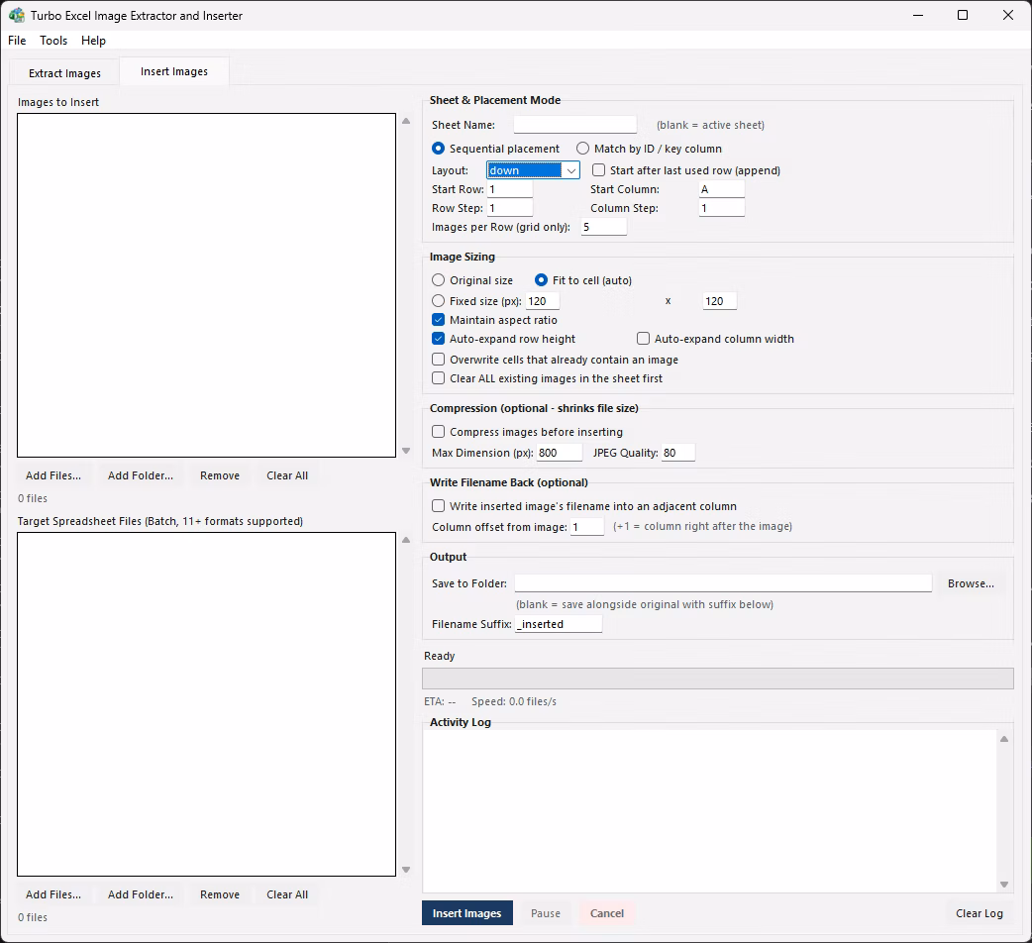
Task: Switch to the Extract Images tab
Action: (x=64, y=73)
